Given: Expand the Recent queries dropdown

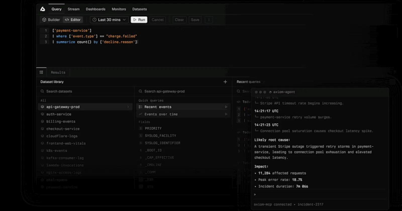Looking at the screenshot, I should coord(250,82).
